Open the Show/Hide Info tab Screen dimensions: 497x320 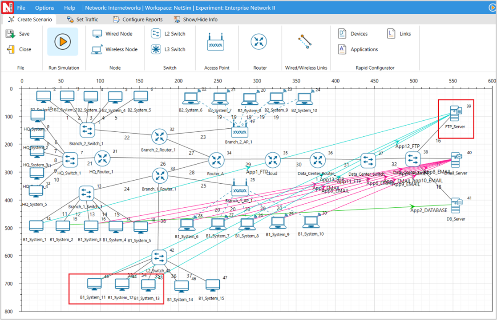click(x=195, y=20)
